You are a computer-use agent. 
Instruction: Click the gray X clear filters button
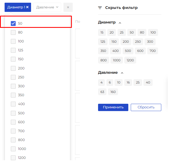point(68,7)
